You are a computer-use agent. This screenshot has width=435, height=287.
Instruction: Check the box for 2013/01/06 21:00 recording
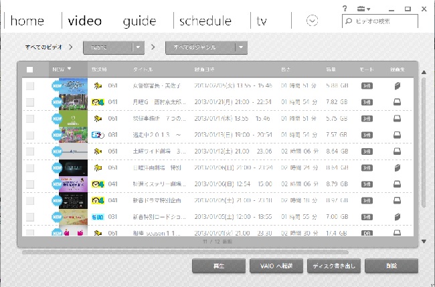pyautogui.click(x=30, y=168)
